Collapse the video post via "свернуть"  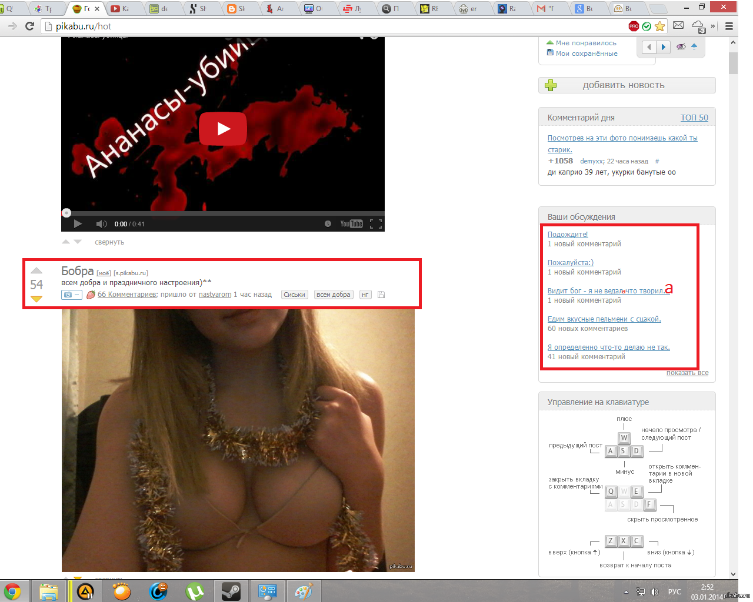[109, 242]
